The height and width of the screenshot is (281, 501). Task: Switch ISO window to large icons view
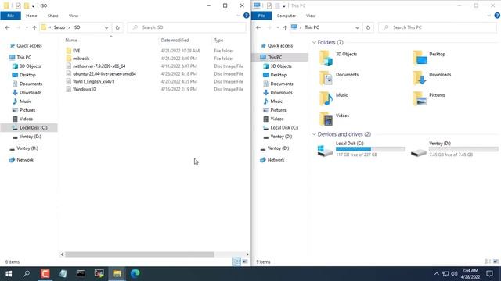click(x=245, y=261)
